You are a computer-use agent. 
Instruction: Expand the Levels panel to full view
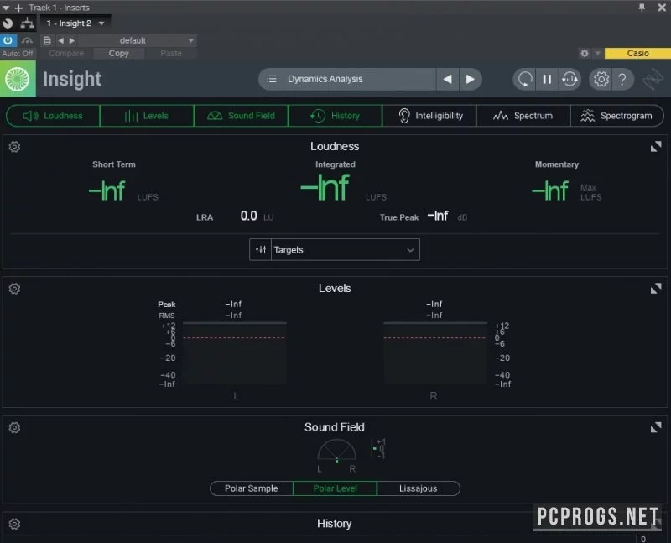656,289
